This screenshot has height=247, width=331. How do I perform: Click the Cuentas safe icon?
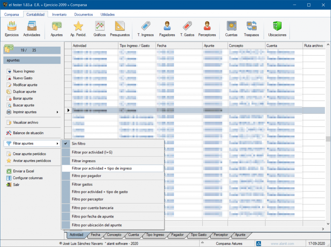(231, 29)
